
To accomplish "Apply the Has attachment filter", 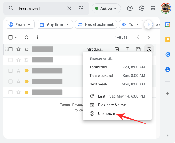I will click(x=96, y=24).
